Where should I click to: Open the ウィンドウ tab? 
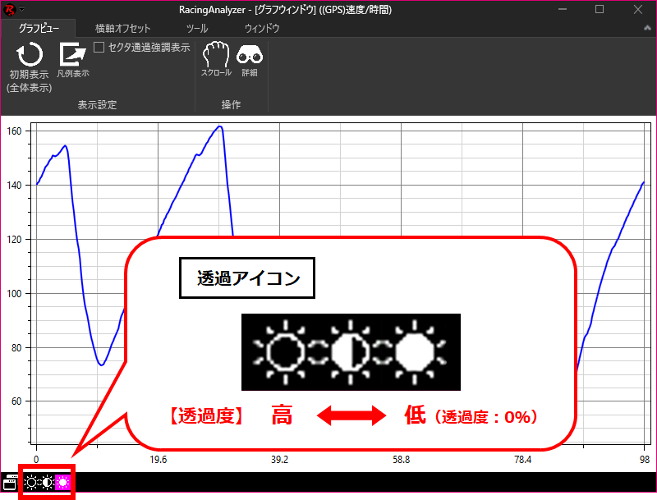(262, 28)
